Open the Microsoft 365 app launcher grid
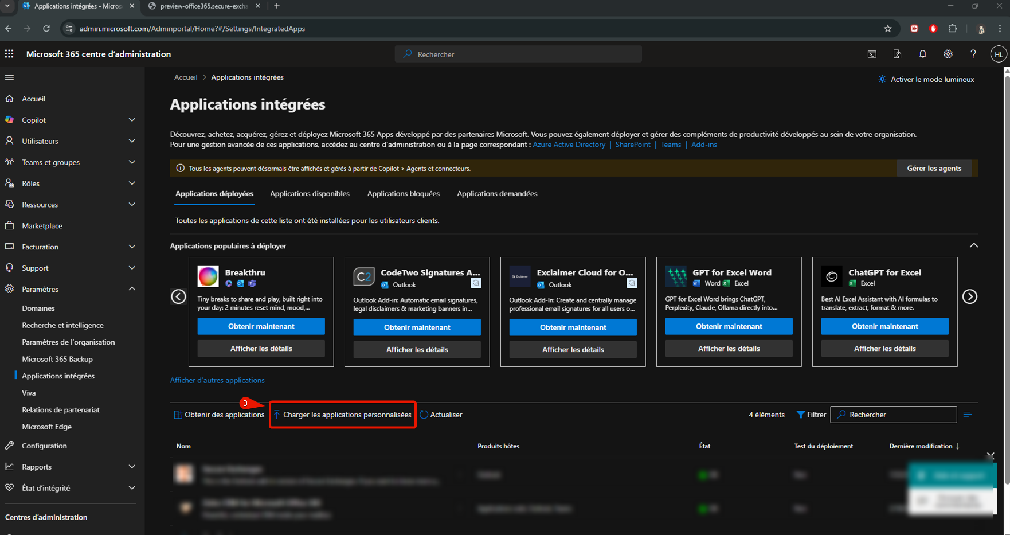 click(9, 54)
